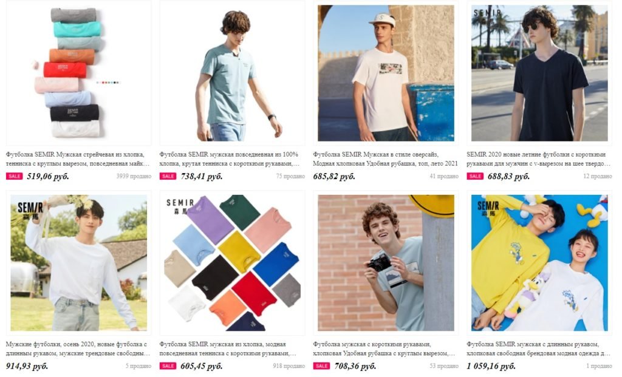This screenshot has width=622, height=377.
Task: Open the white t-shirt with cap product photo
Action: 386,73
